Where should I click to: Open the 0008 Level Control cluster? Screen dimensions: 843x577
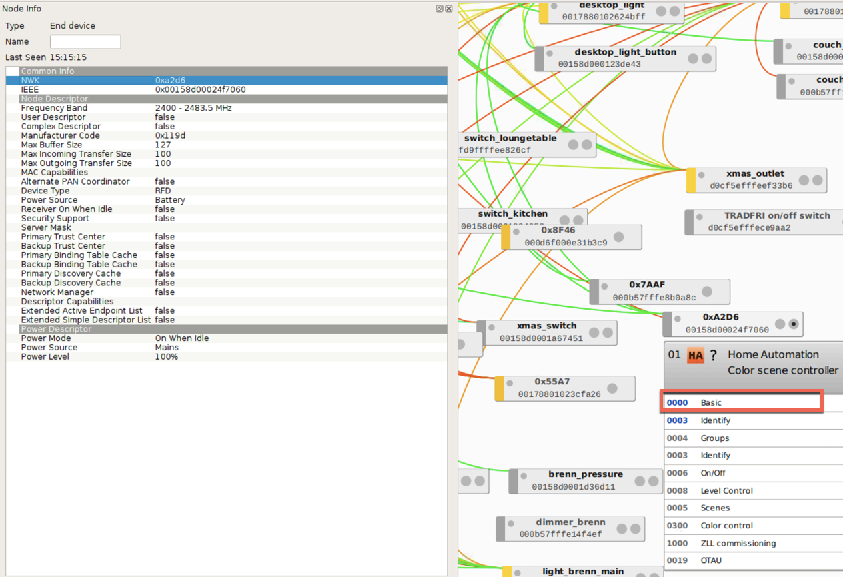coord(754,490)
